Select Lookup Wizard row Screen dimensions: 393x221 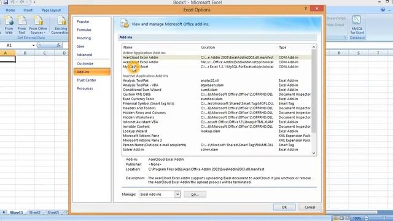(217, 131)
